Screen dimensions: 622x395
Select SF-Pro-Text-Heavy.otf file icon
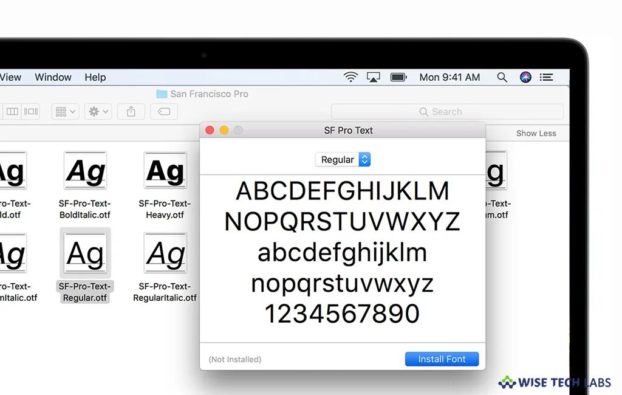tap(165, 171)
